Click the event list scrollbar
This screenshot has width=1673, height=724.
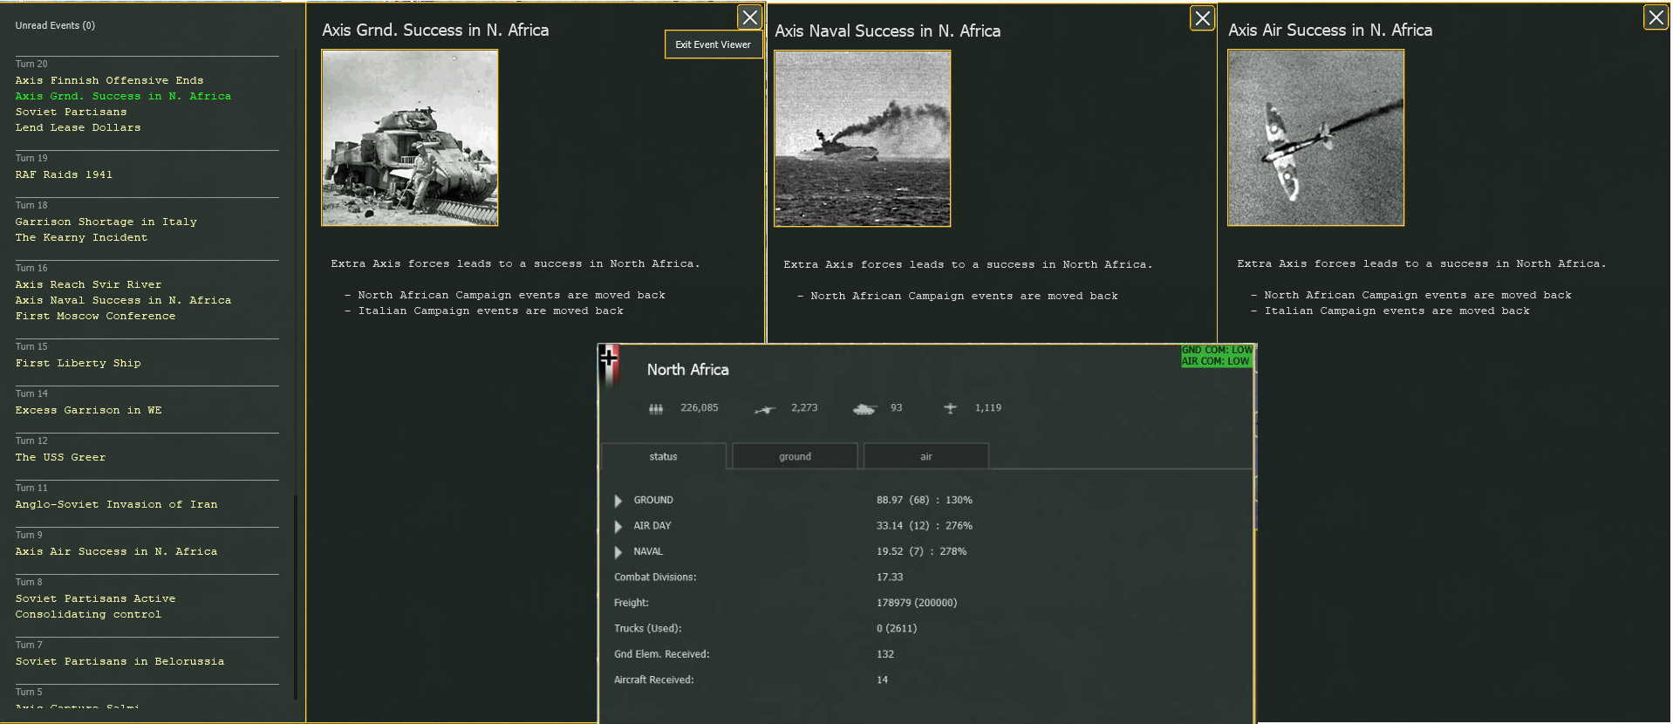coord(296,598)
